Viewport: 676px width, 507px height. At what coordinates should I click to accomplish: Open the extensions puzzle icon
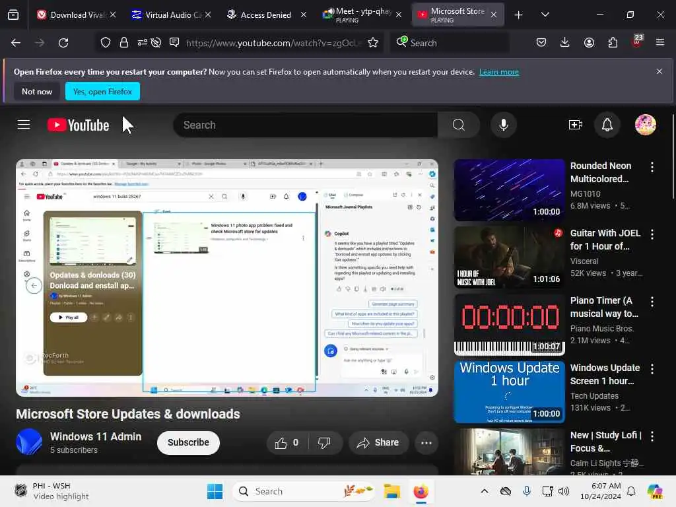pos(613,42)
